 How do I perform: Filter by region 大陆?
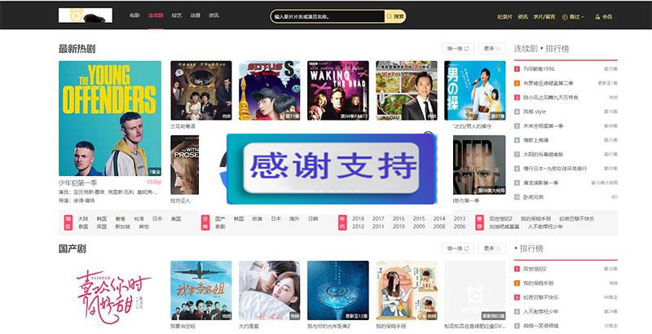pos(83,218)
